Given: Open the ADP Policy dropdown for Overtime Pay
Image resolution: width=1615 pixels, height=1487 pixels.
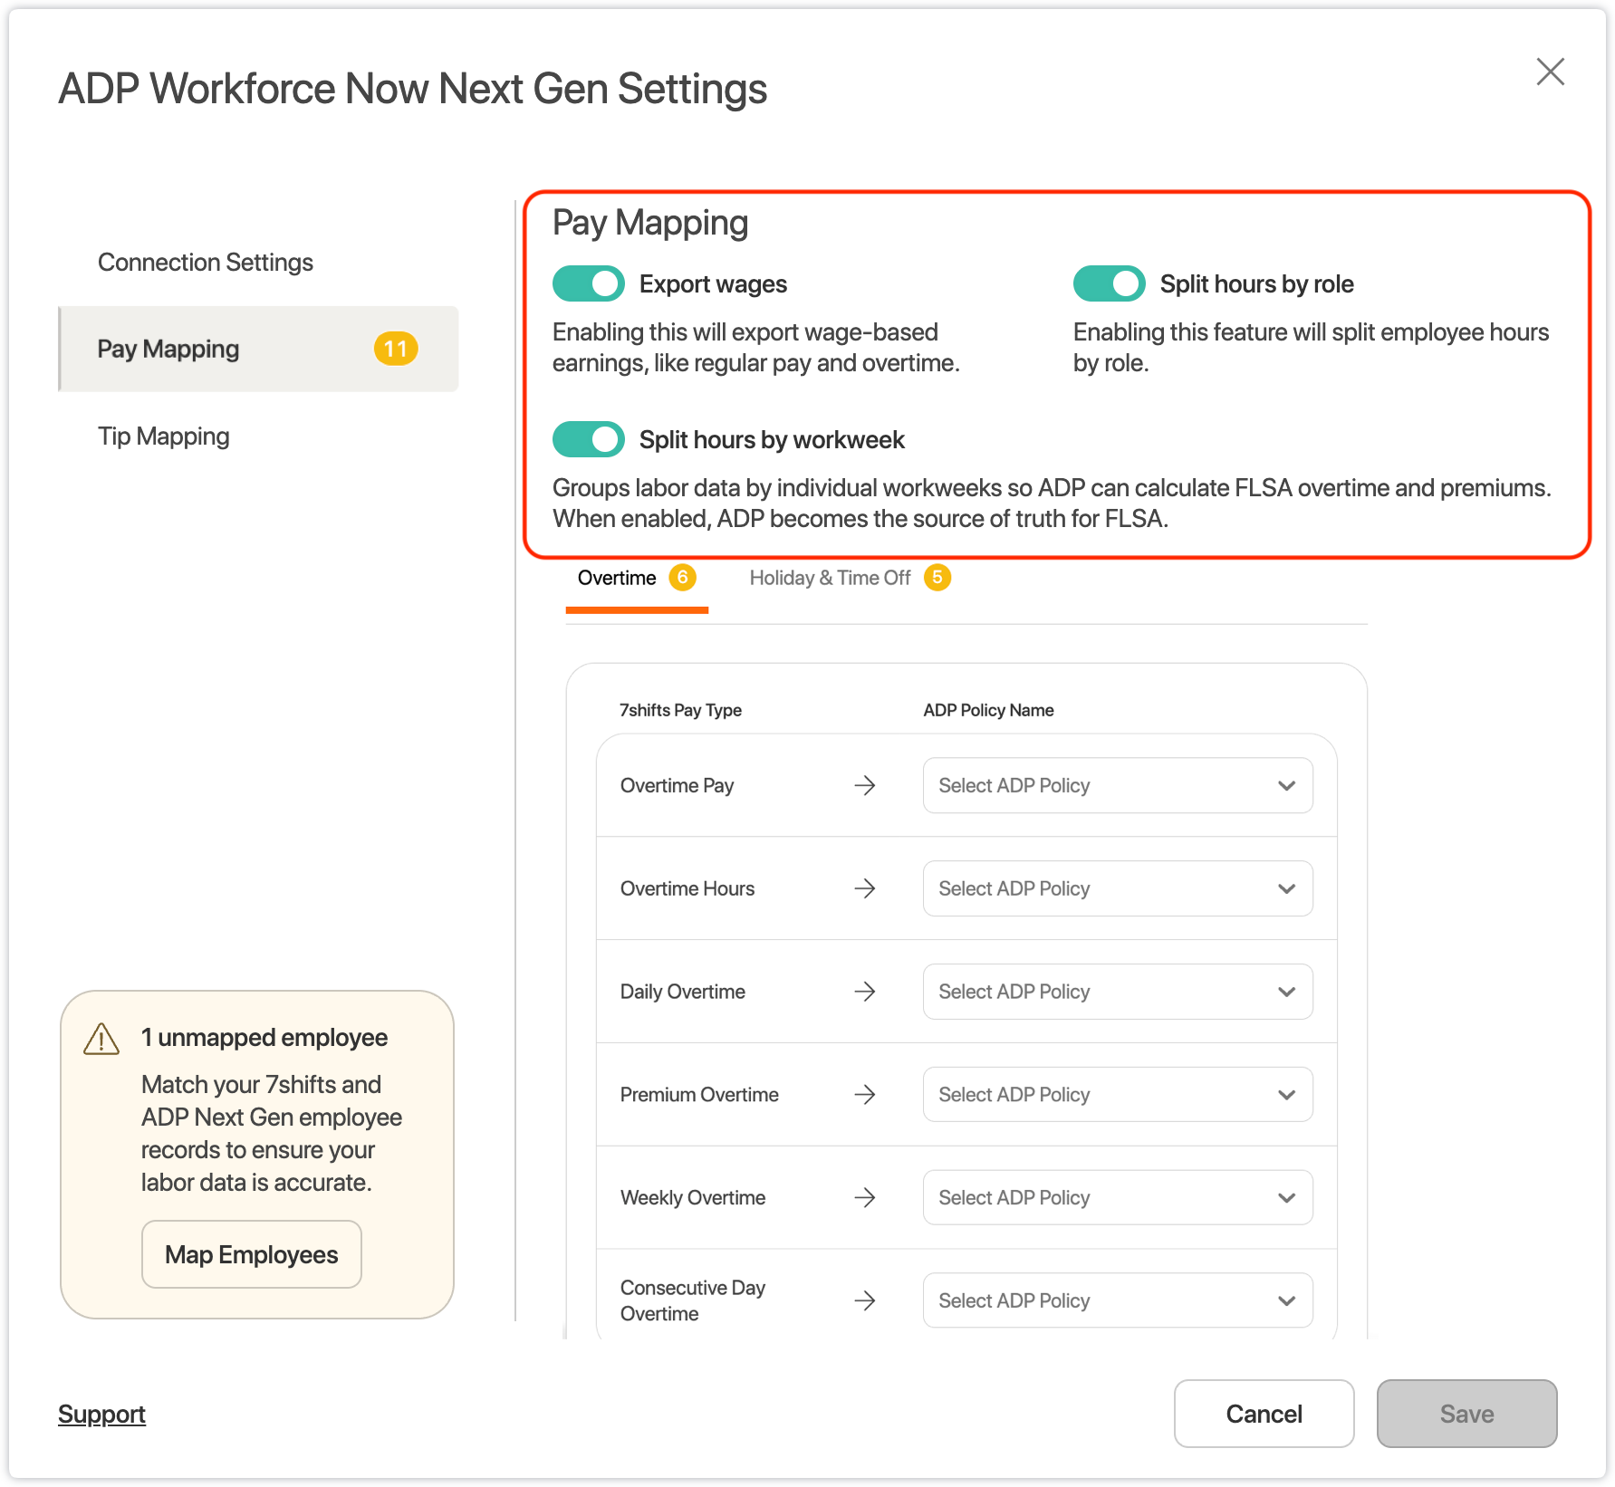Looking at the screenshot, I should (x=1117, y=785).
